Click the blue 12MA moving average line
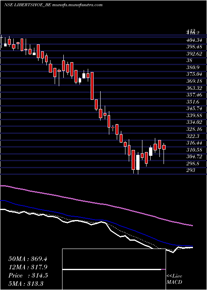Image resolution: width=207 pixels, height=290 pixels. (x=96, y=219)
